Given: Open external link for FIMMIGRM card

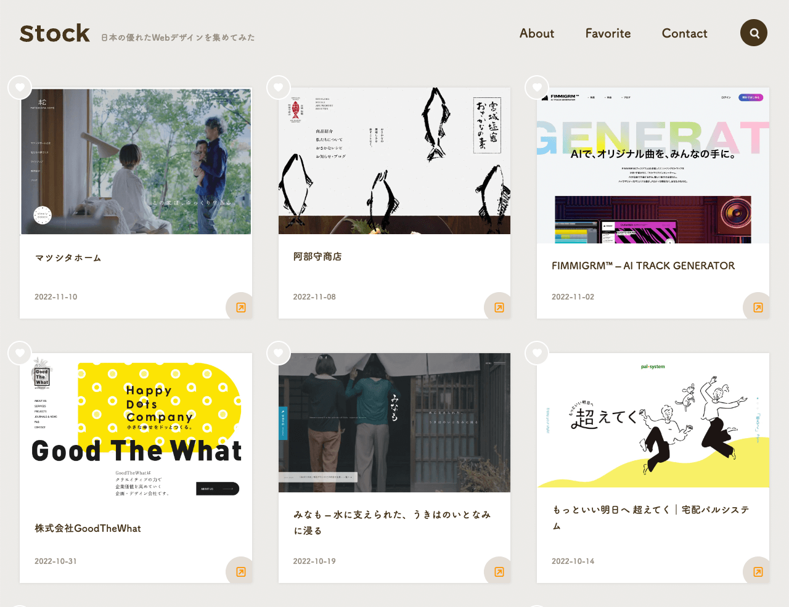Looking at the screenshot, I should (758, 307).
